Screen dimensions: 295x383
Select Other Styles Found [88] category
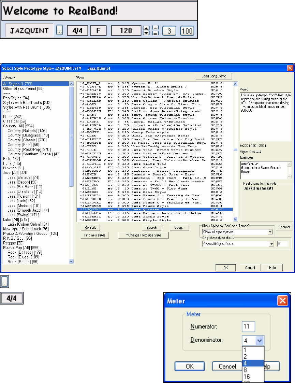[23, 88]
